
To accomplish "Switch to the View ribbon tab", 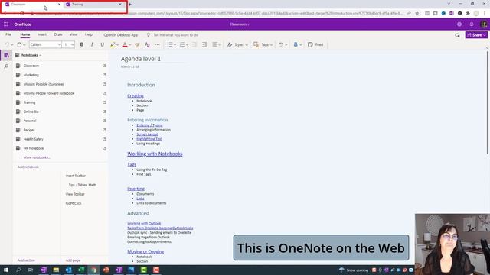I will tap(73, 34).
